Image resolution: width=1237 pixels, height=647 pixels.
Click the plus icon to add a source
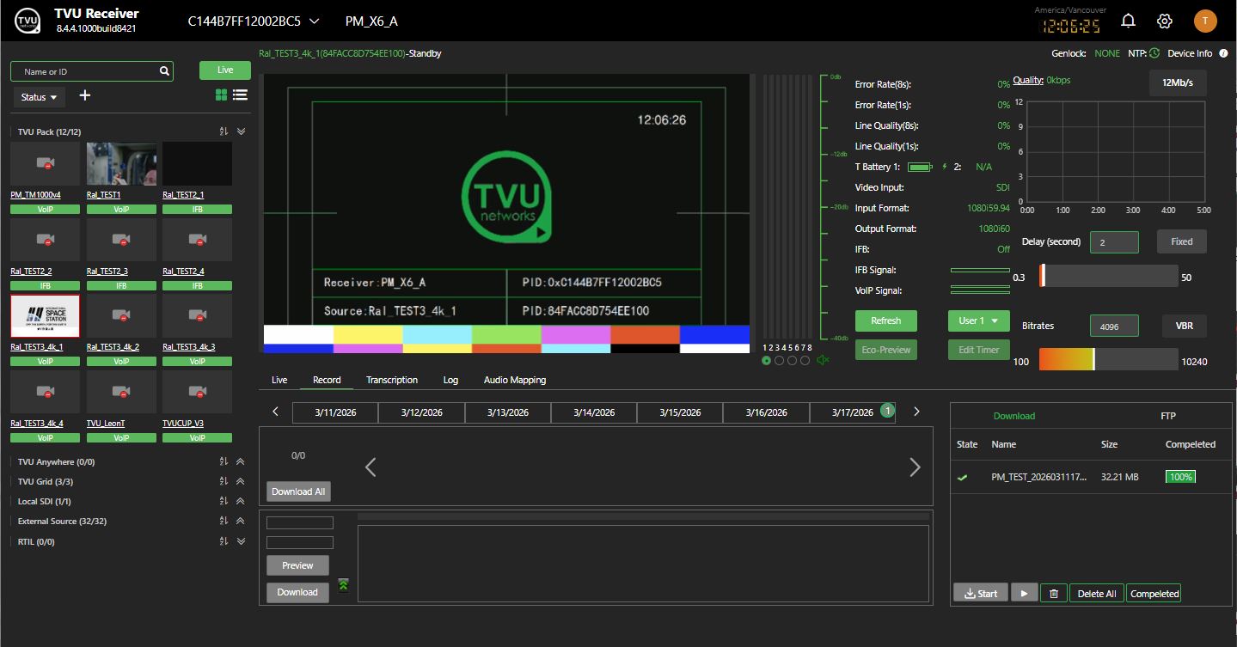pos(84,96)
